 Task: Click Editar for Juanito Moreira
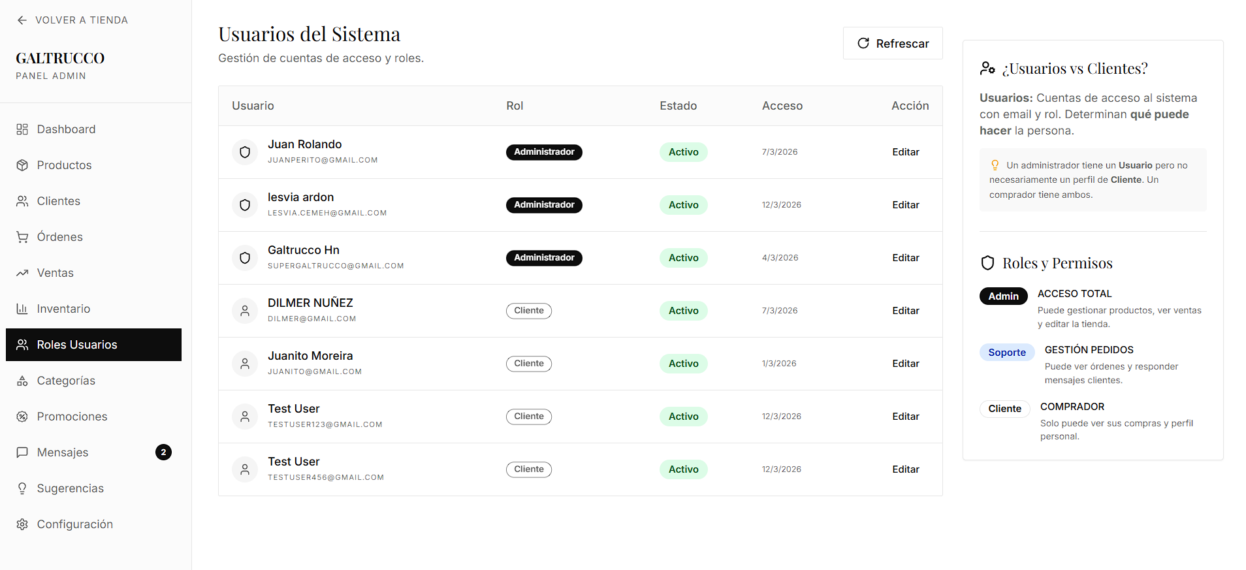tap(906, 364)
